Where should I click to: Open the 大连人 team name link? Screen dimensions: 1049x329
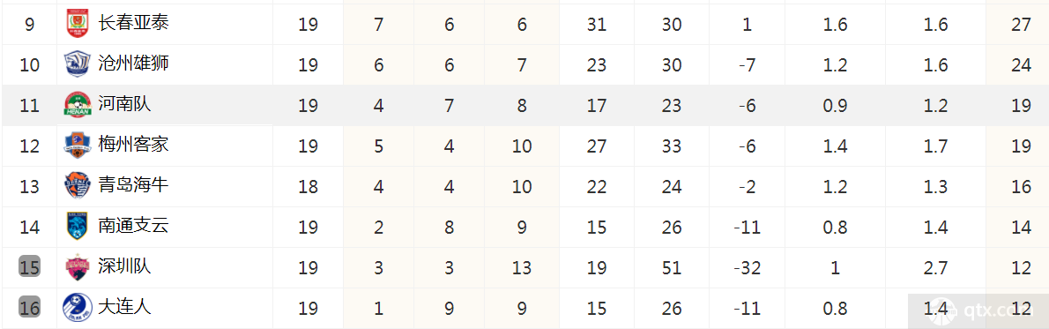pos(124,307)
